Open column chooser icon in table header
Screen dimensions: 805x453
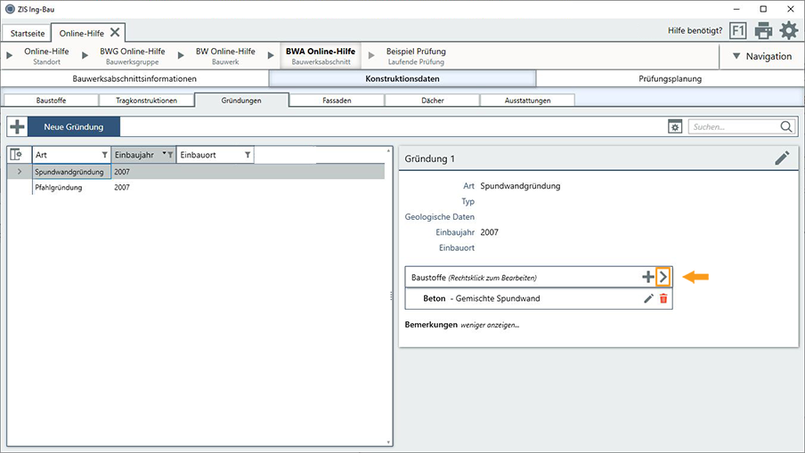click(16, 155)
